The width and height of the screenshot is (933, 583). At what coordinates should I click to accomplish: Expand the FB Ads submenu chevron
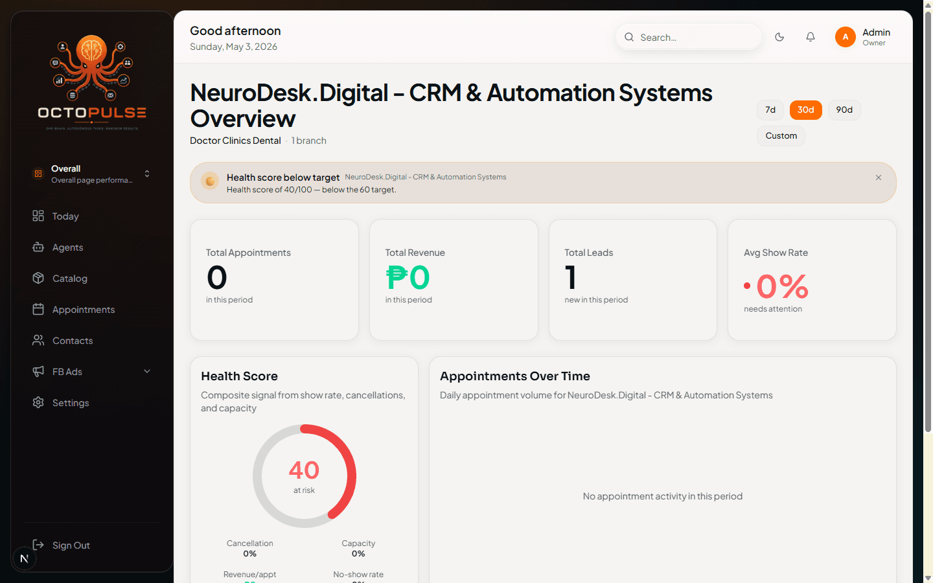click(x=147, y=371)
